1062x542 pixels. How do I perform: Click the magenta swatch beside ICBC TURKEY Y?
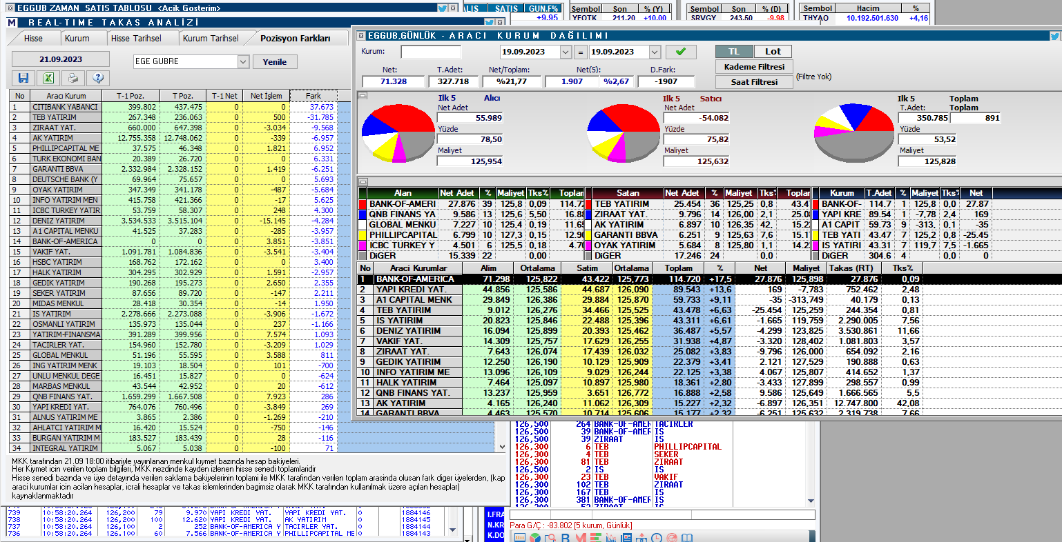tap(363, 245)
